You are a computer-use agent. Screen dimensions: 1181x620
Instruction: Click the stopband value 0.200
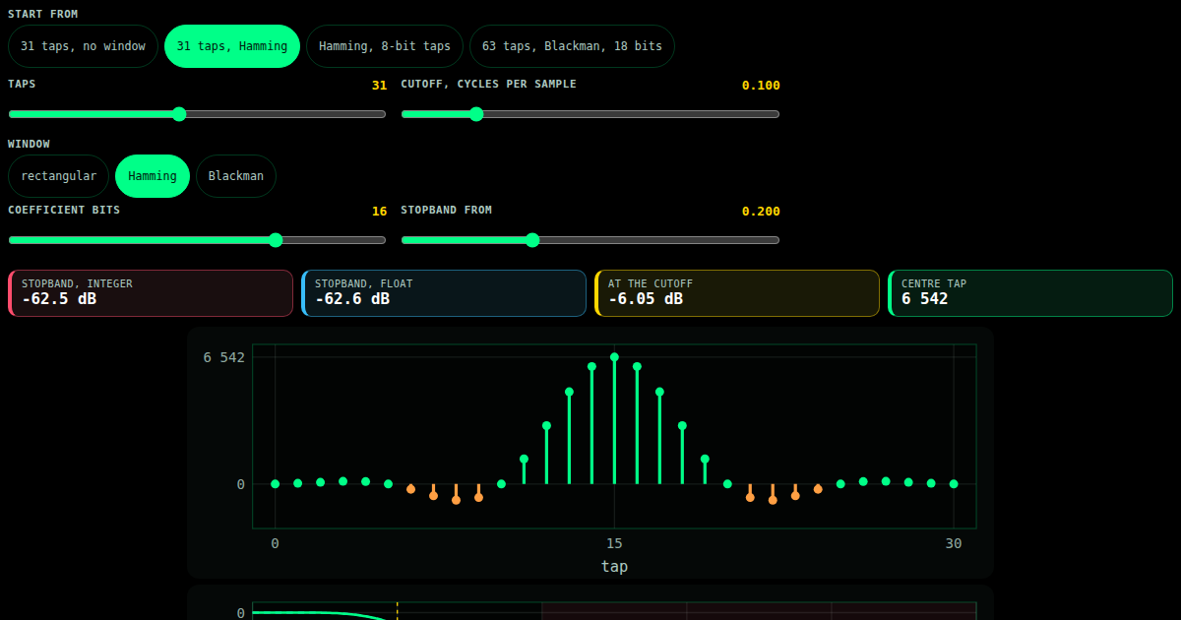click(761, 212)
